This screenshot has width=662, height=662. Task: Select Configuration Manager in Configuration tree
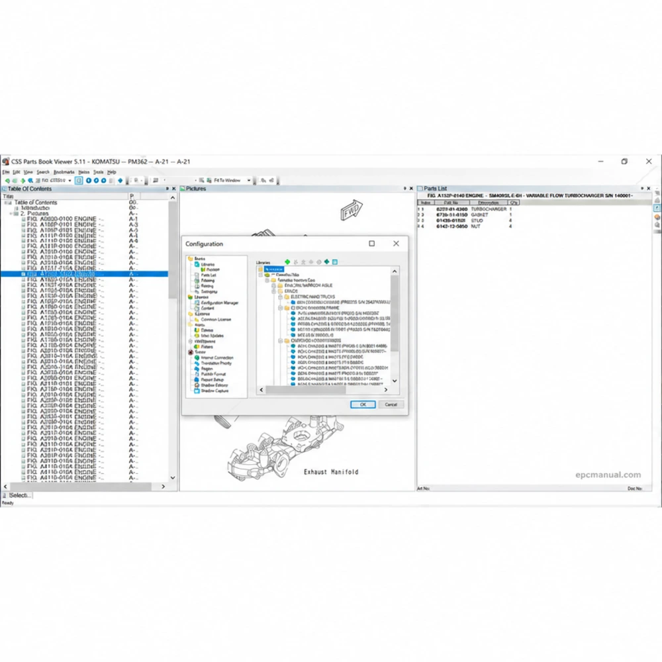click(220, 303)
